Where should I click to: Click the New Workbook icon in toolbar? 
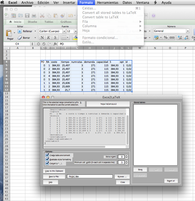tap(7, 16)
